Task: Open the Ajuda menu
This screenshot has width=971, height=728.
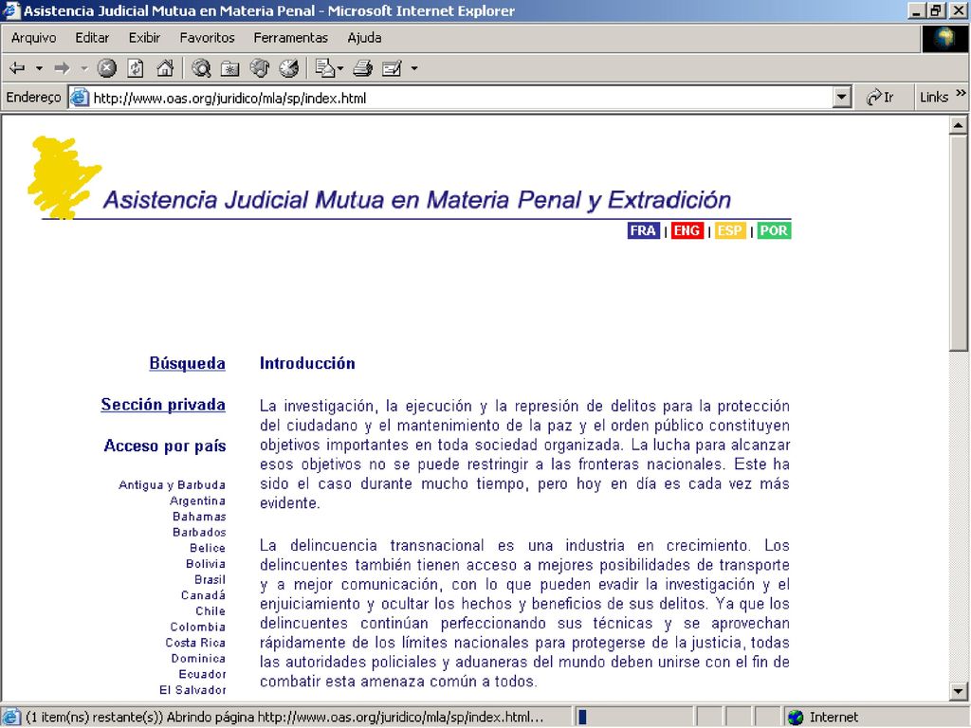Action: (364, 38)
